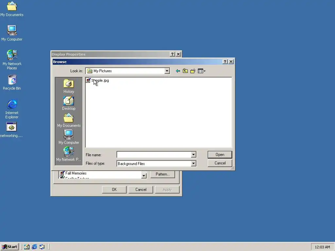This screenshot has width=335, height=251.
Task: Click the Browse dialog resize grip
Action: tap(233, 168)
